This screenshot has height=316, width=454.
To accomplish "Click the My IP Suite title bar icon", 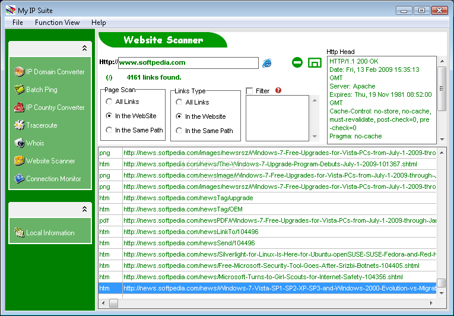I will point(11,11).
